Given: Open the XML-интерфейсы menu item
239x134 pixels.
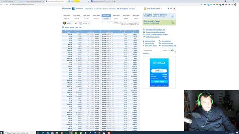Looking at the screenshot, I should (x=122, y=9).
